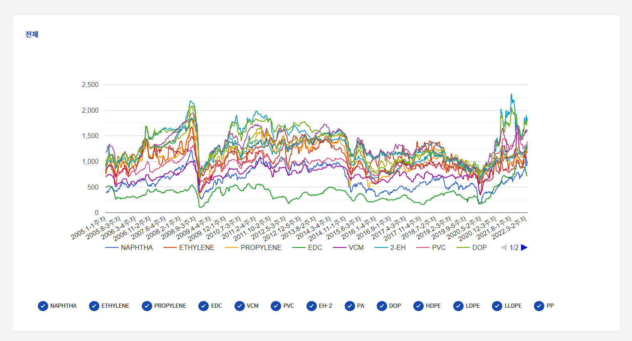Click the 2,500 y-axis label

click(x=90, y=85)
